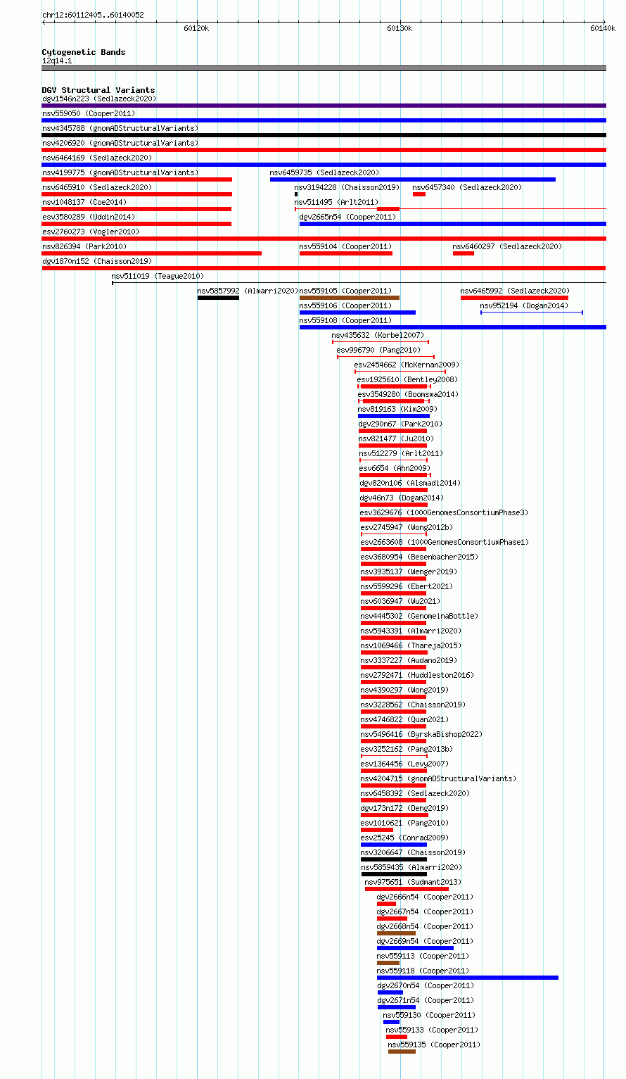Open esv3580289 (Uddin2014) variant label
This screenshot has width=626, height=1079.
89,217
